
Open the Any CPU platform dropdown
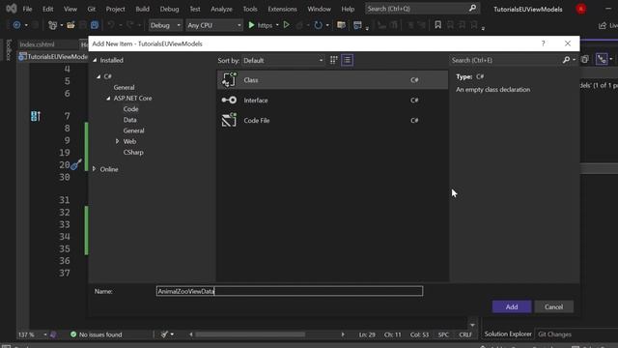(x=213, y=25)
